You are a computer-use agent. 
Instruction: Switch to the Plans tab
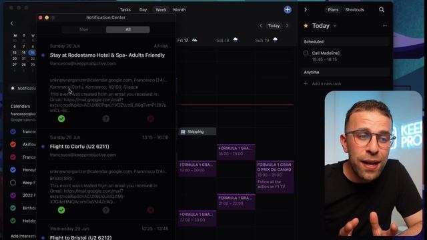click(333, 10)
